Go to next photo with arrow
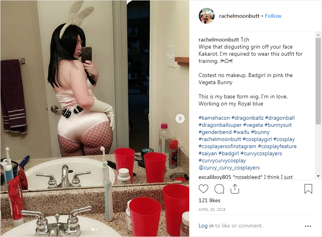This screenshot has height=237, width=322. point(180,118)
